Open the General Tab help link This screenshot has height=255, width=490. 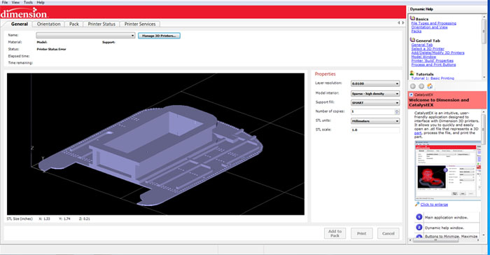tap(422, 45)
